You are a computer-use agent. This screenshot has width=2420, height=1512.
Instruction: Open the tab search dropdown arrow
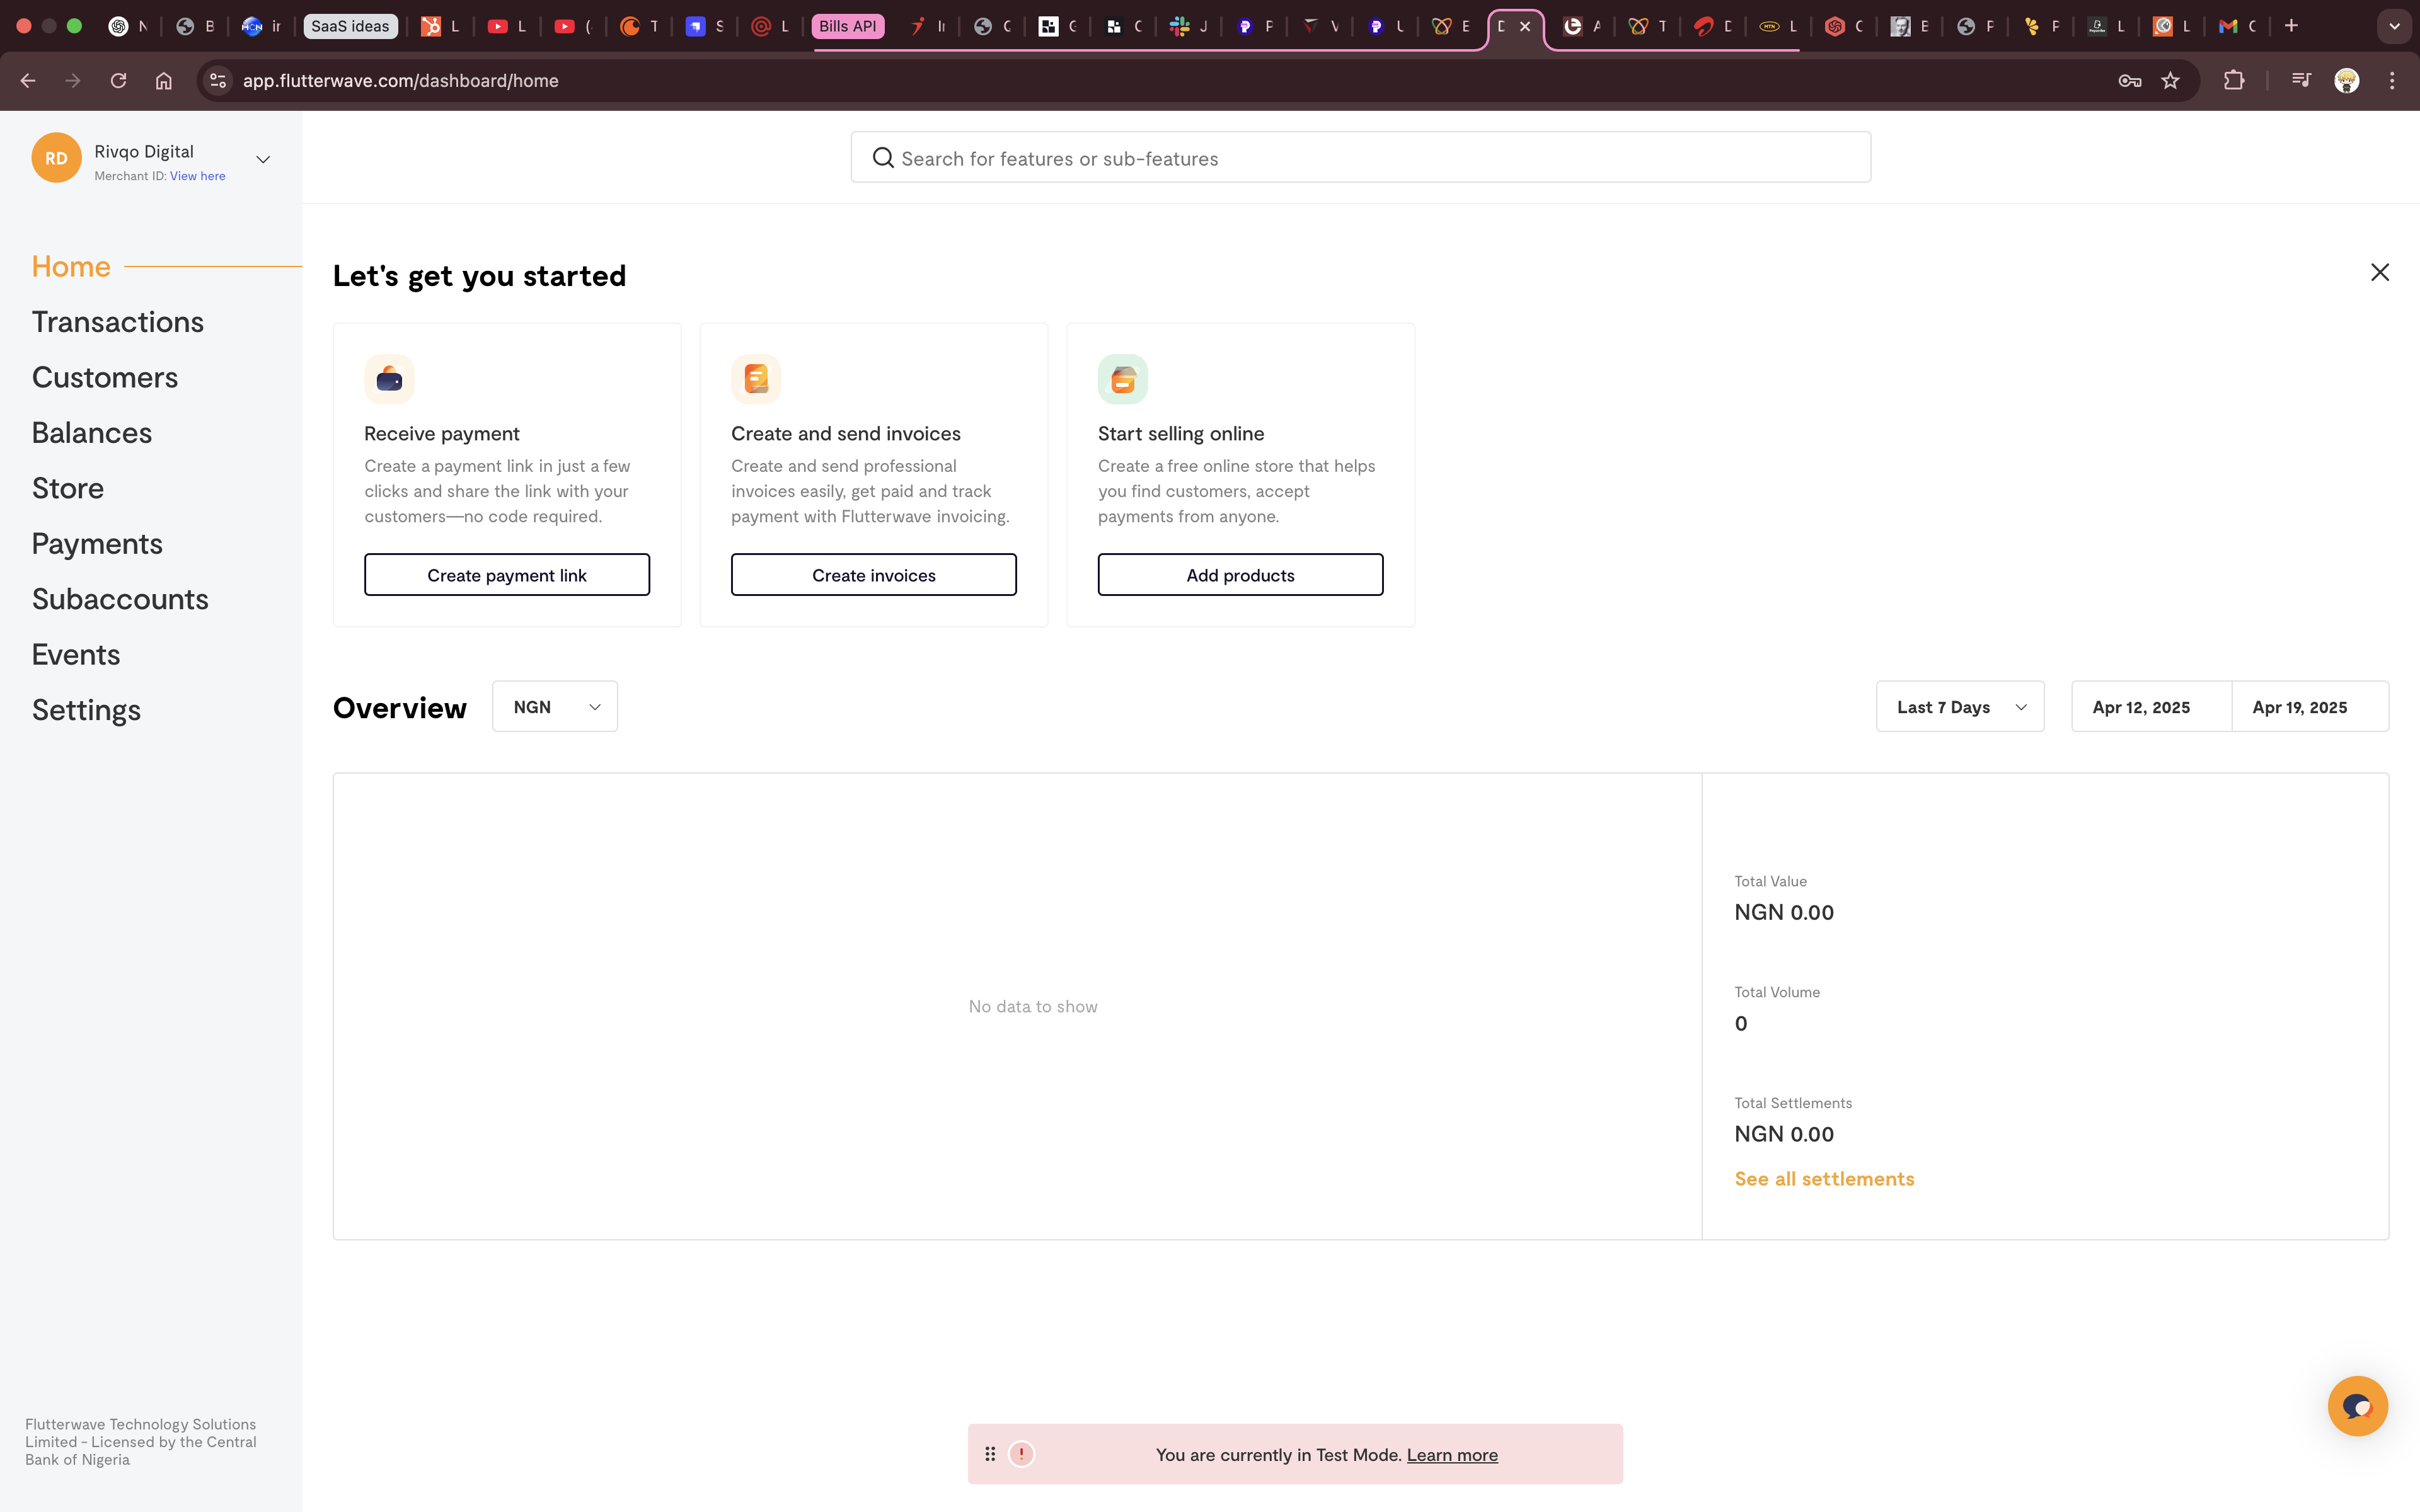2394,27
